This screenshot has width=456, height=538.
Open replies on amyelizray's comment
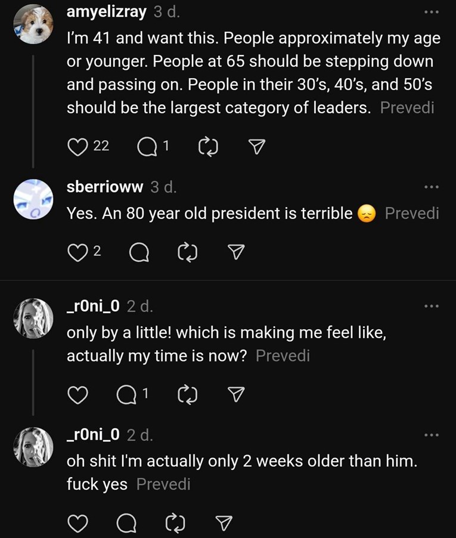145,146
